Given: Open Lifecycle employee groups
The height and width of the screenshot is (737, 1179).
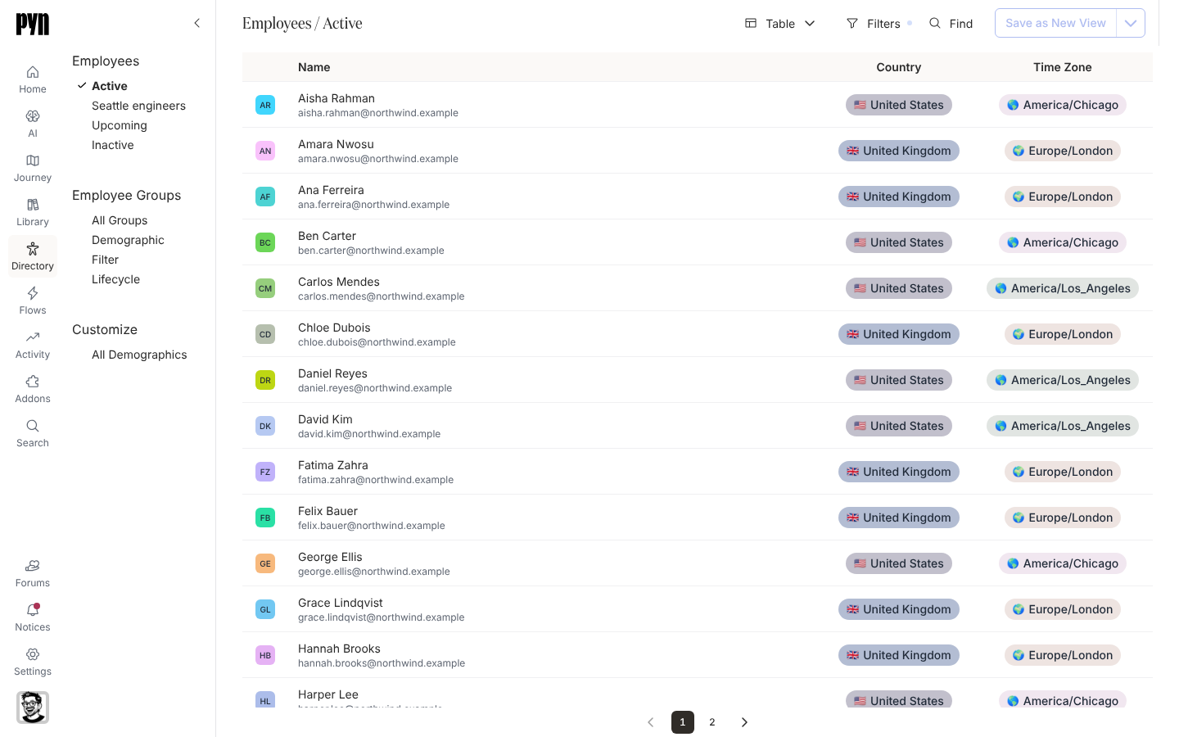Looking at the screenshot, I should [115, 279].
